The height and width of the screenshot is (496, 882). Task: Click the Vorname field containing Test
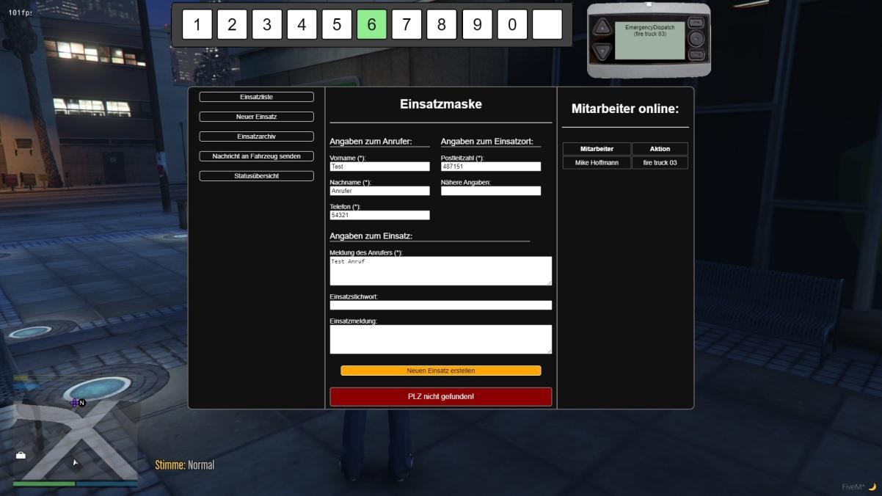(x=379, y=166)
